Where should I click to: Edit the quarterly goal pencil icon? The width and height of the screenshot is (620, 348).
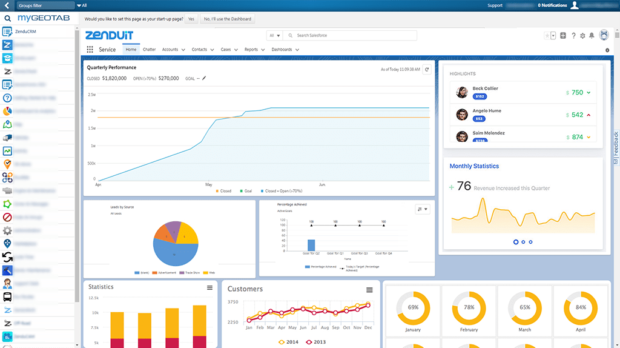point(204,78)
